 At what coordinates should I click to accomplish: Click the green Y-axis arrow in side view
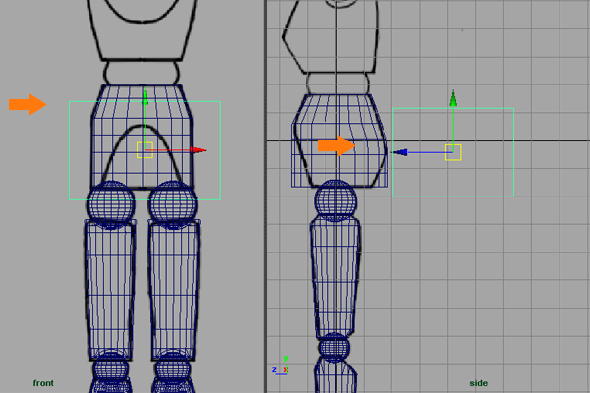click(x=453, y=98)
